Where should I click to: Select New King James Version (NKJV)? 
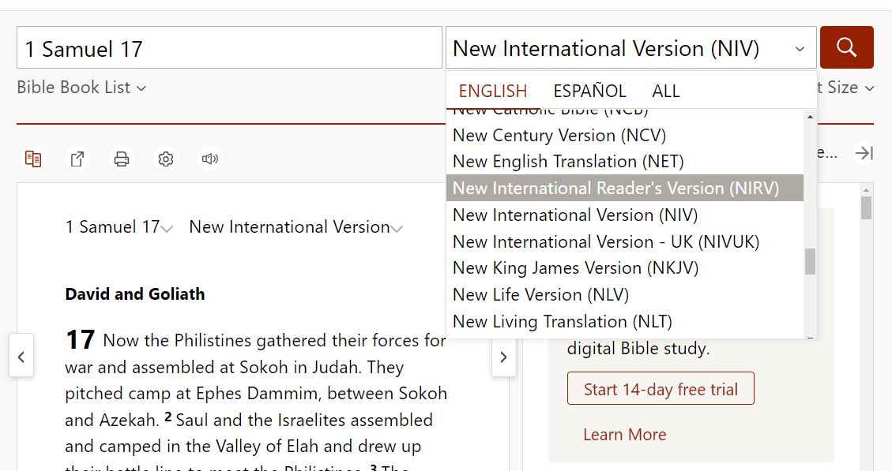(x=575, y=268)
